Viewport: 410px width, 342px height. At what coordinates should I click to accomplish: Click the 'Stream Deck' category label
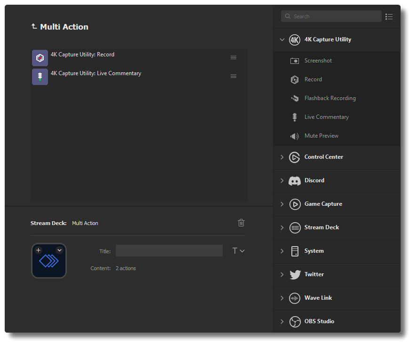(x=322, y=227)
